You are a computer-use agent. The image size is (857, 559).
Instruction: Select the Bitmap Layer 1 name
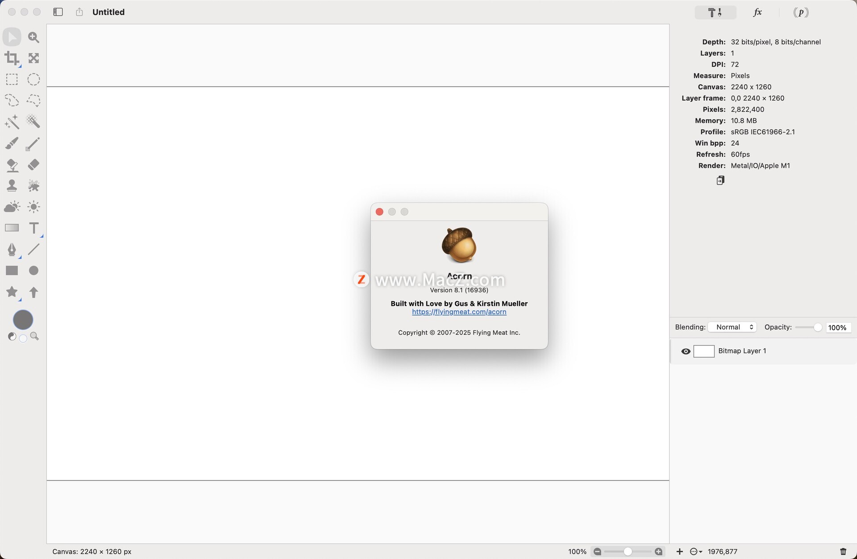(742, 351)
